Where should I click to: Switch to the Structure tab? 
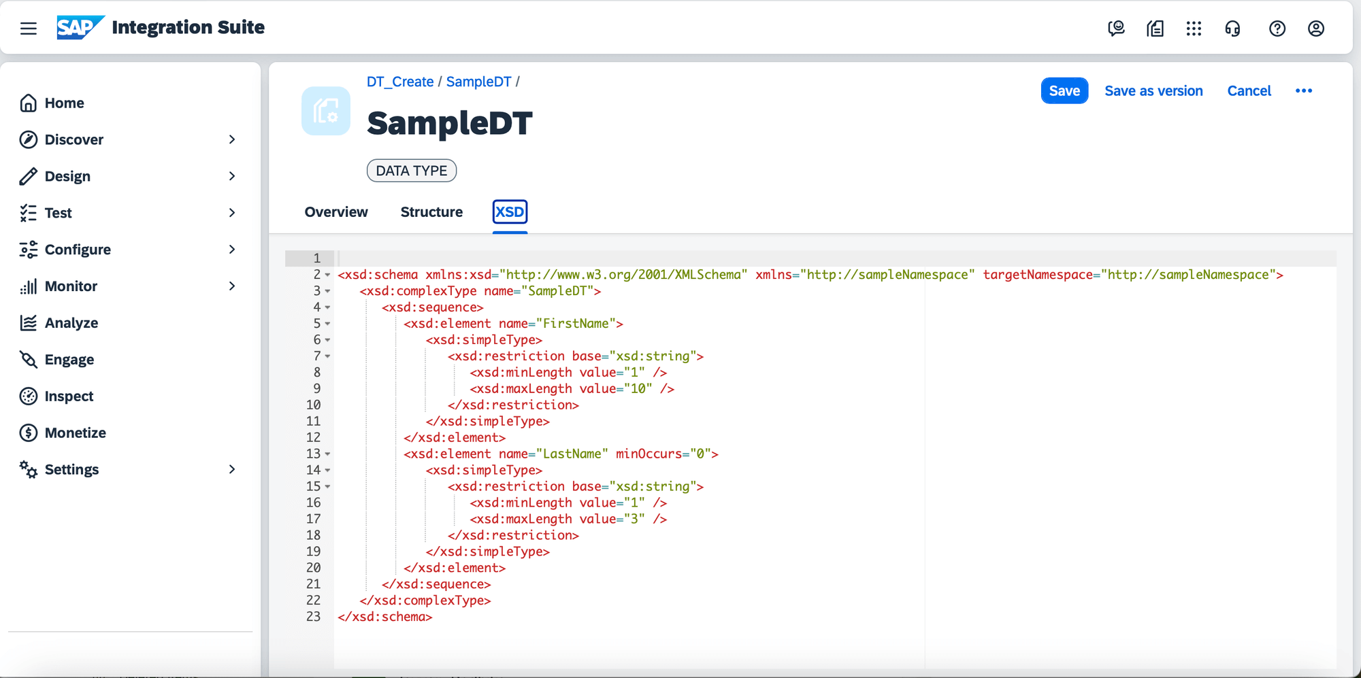coord(431,212)
